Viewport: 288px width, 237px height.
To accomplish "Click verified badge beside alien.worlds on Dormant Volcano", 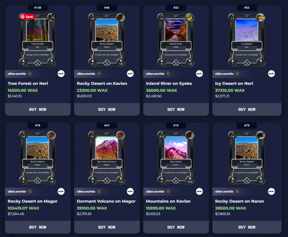I will coord(99,191).
